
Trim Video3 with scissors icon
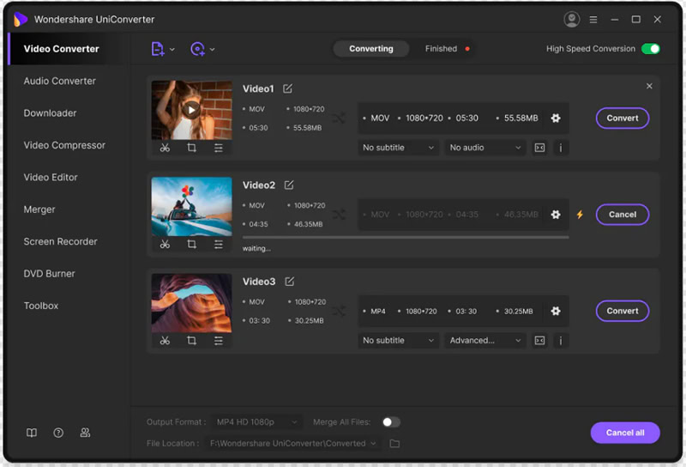tap(165, 341)
